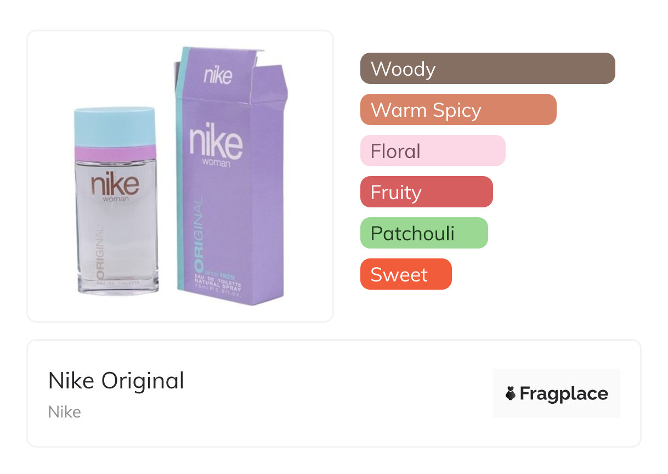The height and width of the screenshot is (474, 668).
Task: Click the pink band under the bottle cap
Action: coord(115,153)
